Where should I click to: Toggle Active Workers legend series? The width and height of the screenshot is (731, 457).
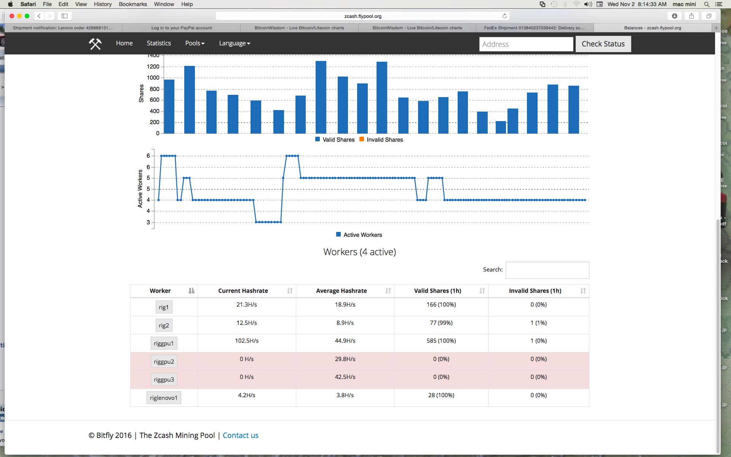[x=359, y=235]
